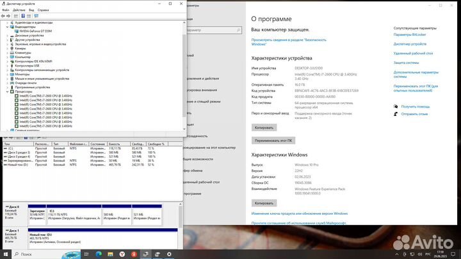Open 'Удаленный рабочий стол' in Settings sidebar
Viewport: 461px width, 259px height.
click(x=202, y=182)
